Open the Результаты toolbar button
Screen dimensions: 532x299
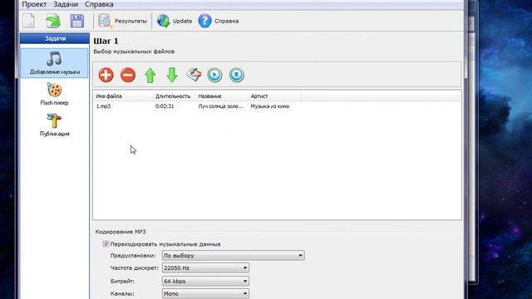(x=122, y=21)
